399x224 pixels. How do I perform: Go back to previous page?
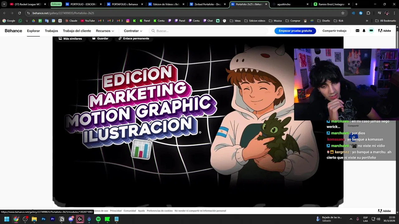coord(4,13)
